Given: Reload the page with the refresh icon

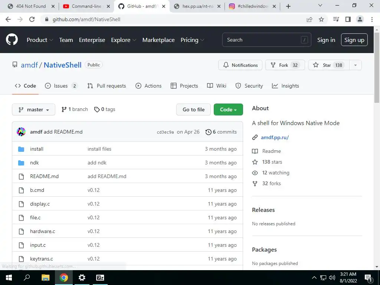Looking at the screenshot, I should pyautogui.click(x=32, y=19).
